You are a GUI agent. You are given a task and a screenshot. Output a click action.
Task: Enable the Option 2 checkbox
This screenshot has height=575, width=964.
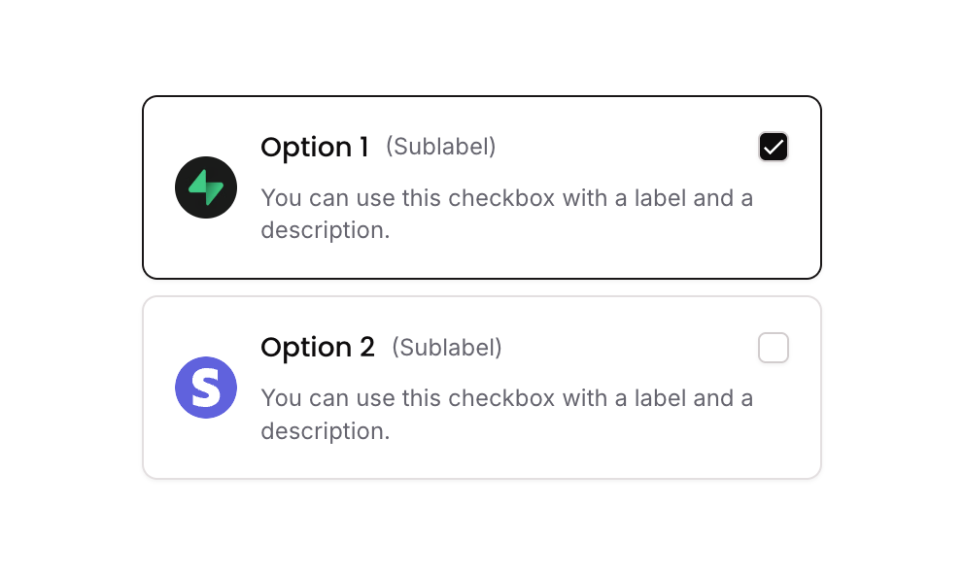coord(774,348)
